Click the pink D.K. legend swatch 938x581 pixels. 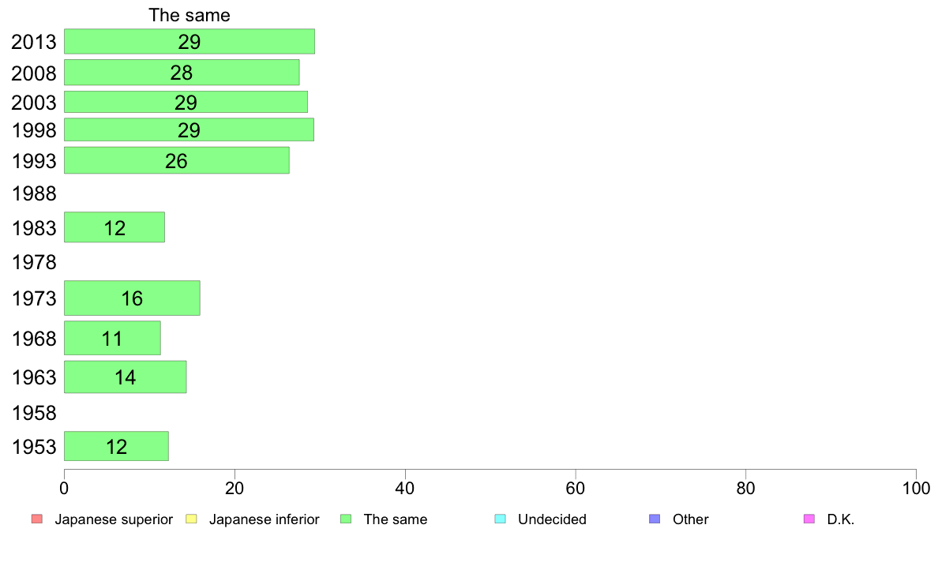809,519
